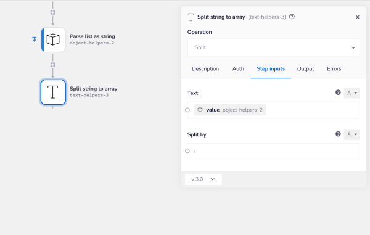Toggle the circle connector beside Split by input

click(187, 150)
